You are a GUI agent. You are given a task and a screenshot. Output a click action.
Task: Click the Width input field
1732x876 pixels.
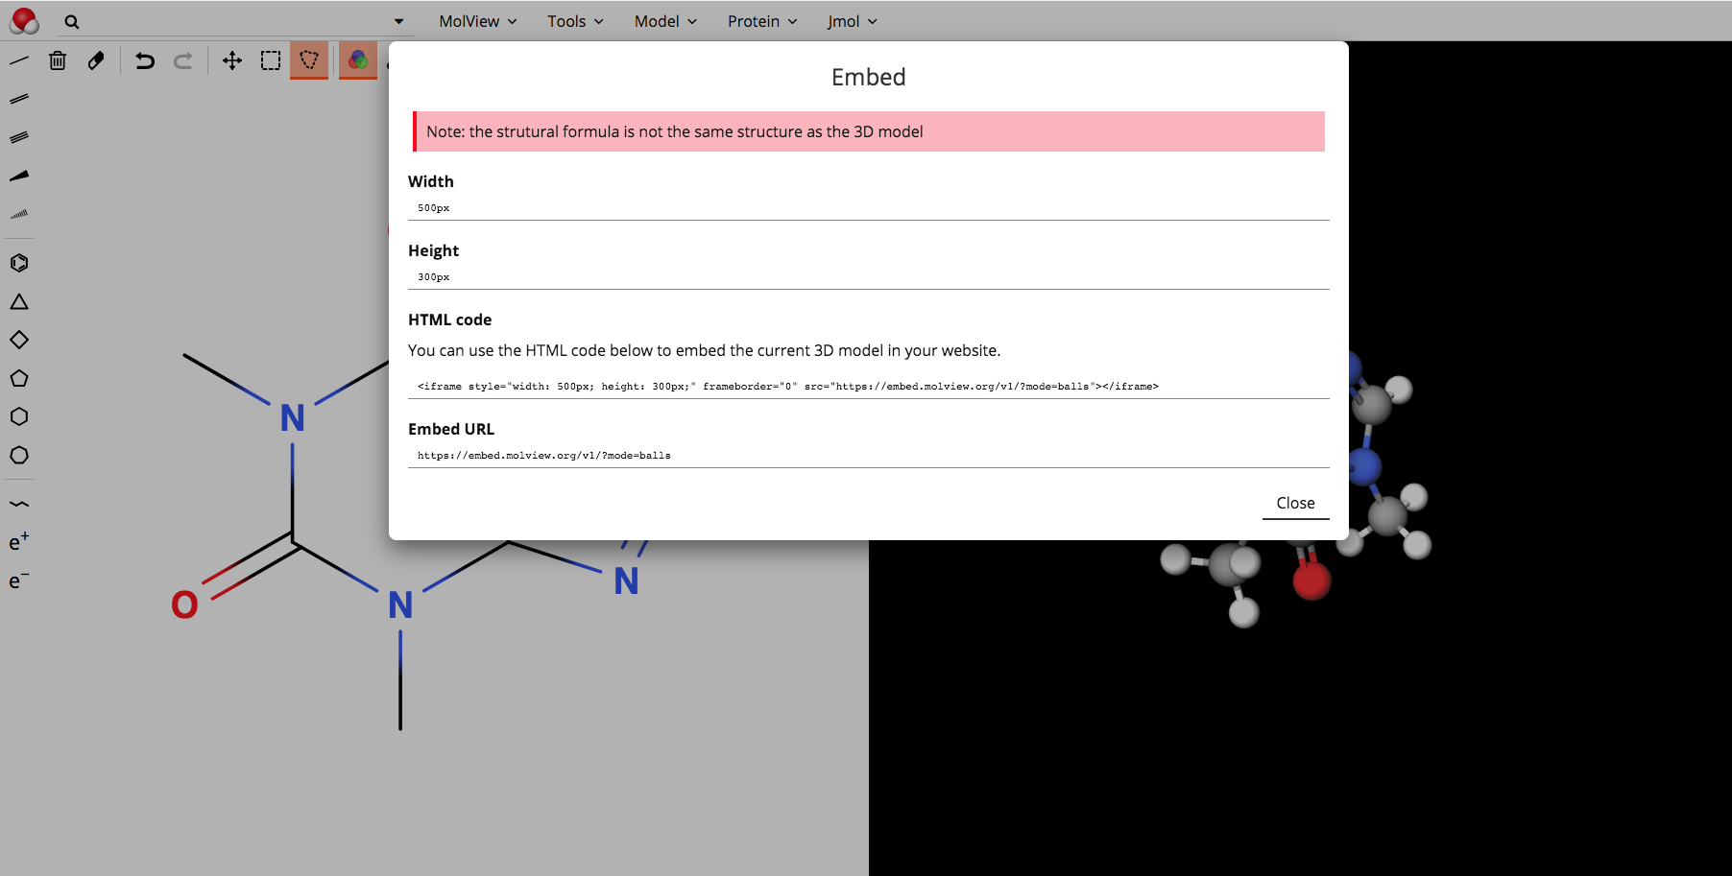click(869, 208)
